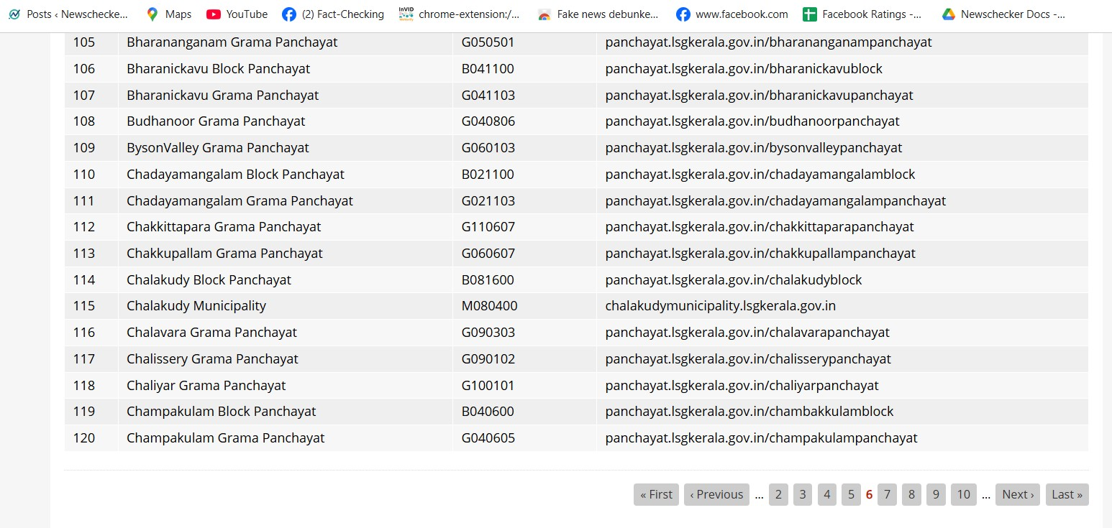Click the Fake news debunker bookmark icon

544,14
